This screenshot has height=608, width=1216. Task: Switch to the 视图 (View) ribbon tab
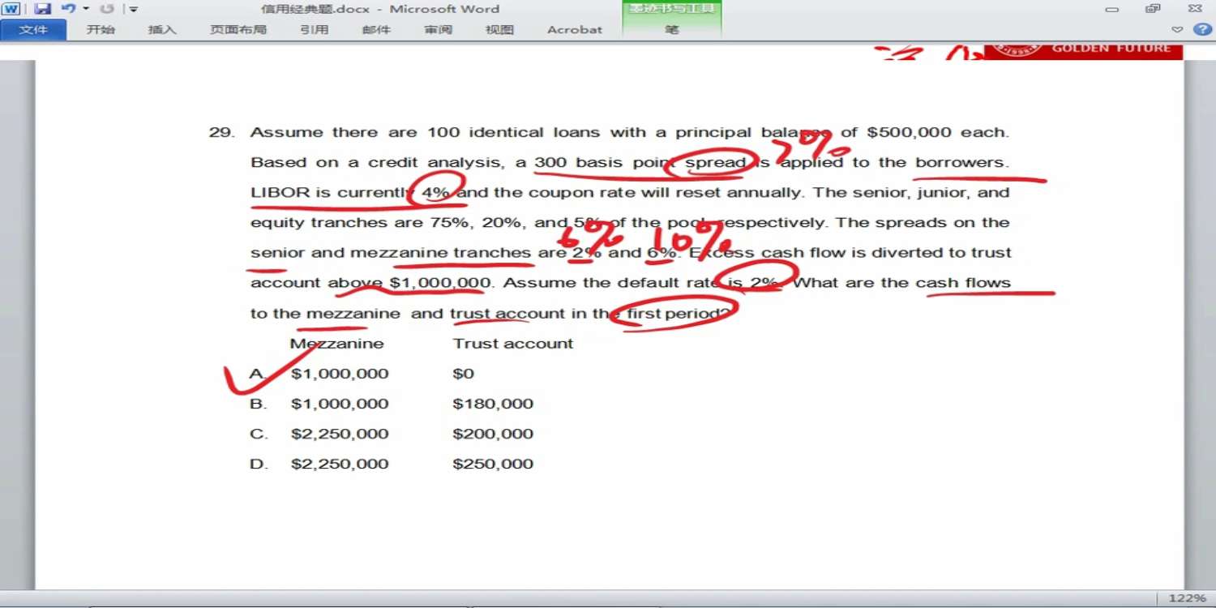[x=499, y=30]
